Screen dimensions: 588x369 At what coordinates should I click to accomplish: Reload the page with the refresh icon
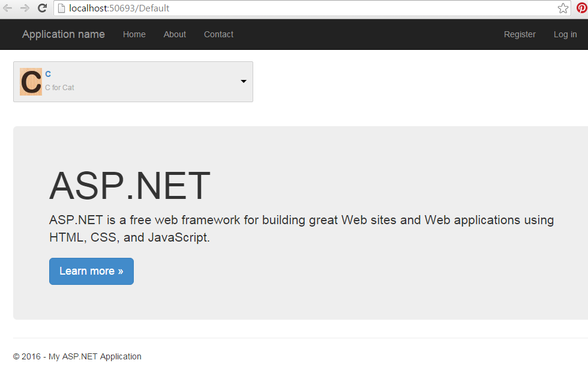coord(42,8)
